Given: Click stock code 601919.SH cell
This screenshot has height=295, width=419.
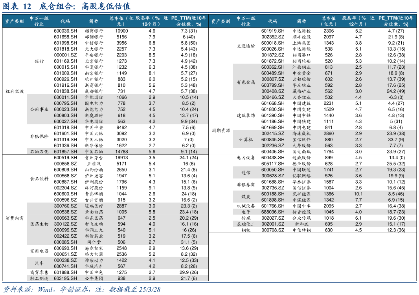Looking at the screenshot, I should point(273,31).
